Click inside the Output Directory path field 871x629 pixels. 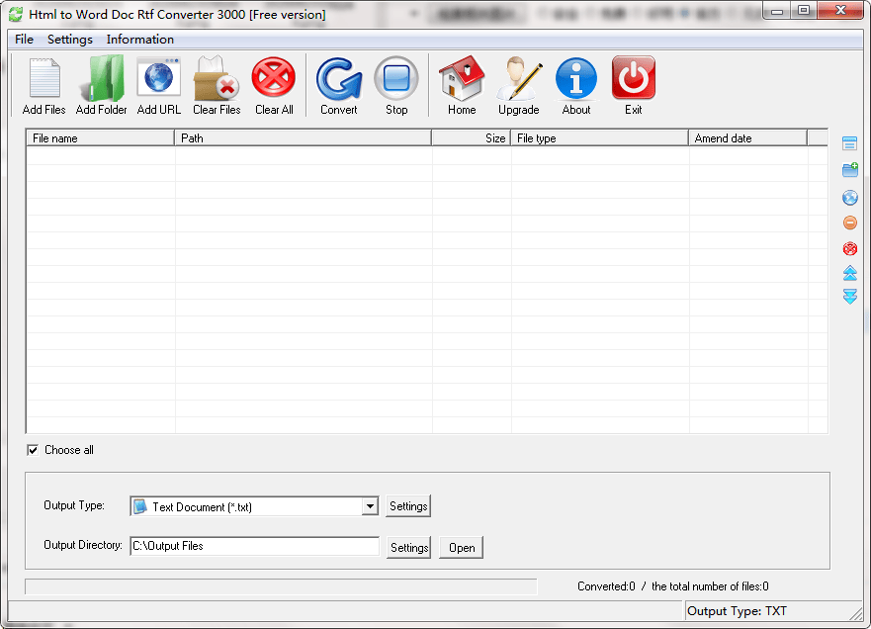click(x=254, y=546)
